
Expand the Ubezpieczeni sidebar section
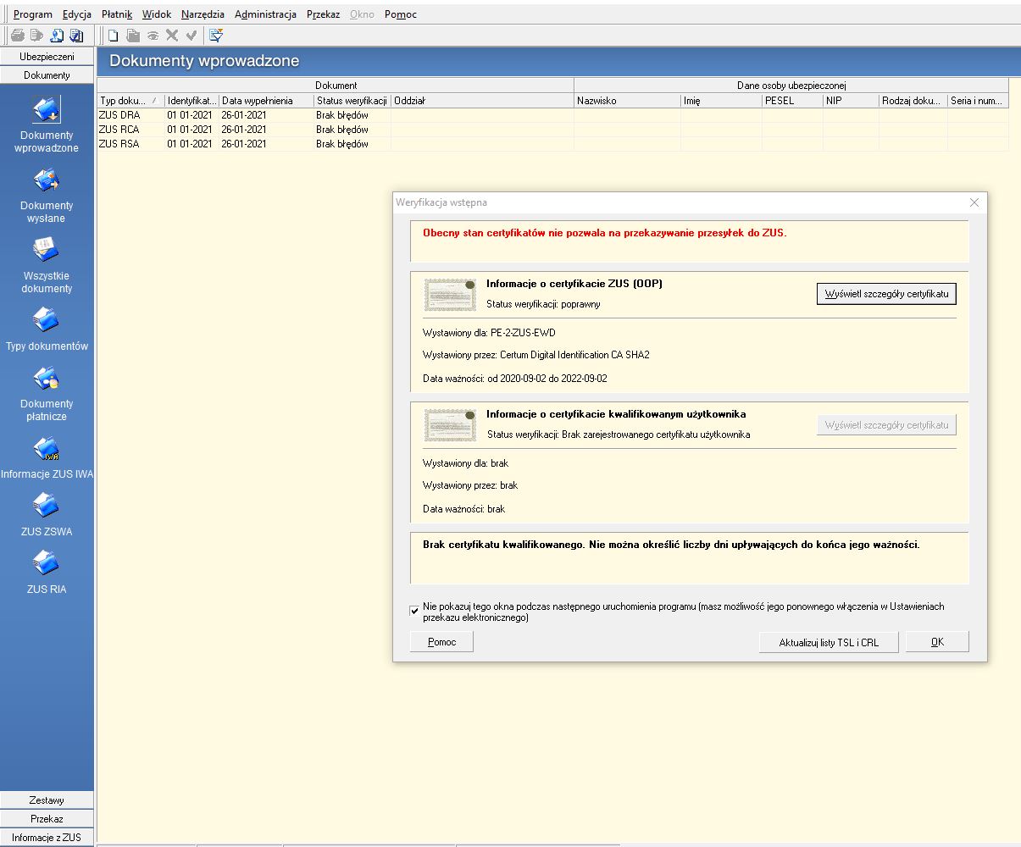(x=47, y=57)
